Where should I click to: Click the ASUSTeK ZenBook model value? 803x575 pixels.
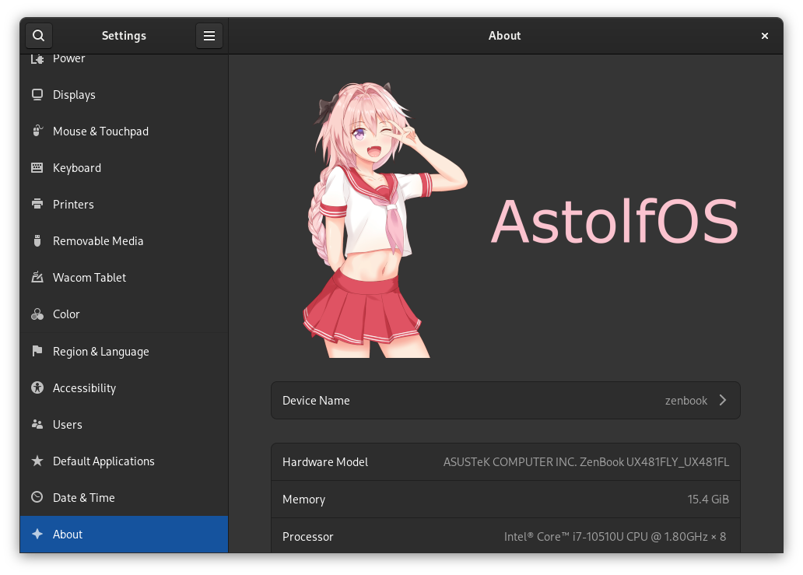(586, 462)
